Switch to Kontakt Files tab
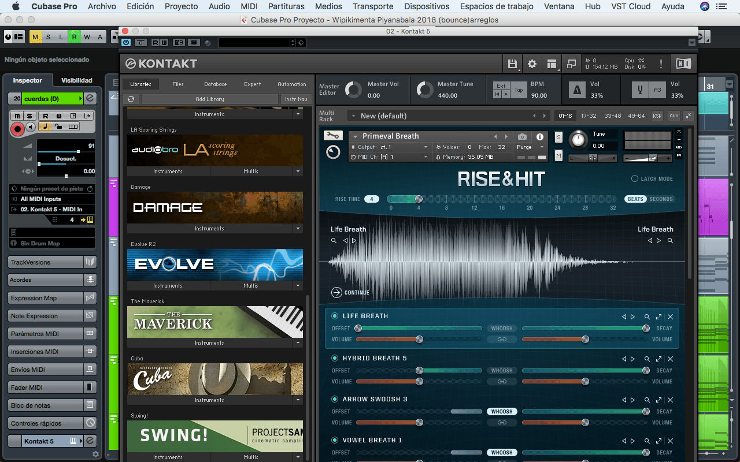The image size is (740, 462). click(x=178, y=84)
